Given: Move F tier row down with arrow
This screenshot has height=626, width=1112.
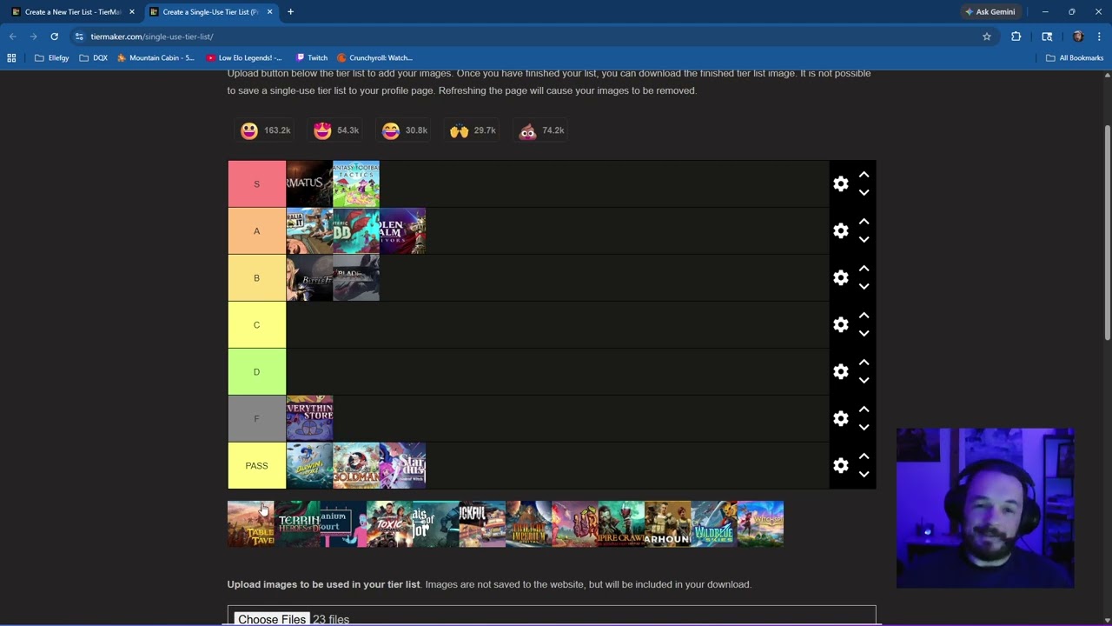Looking at the screenshot, I should [864, 428].
